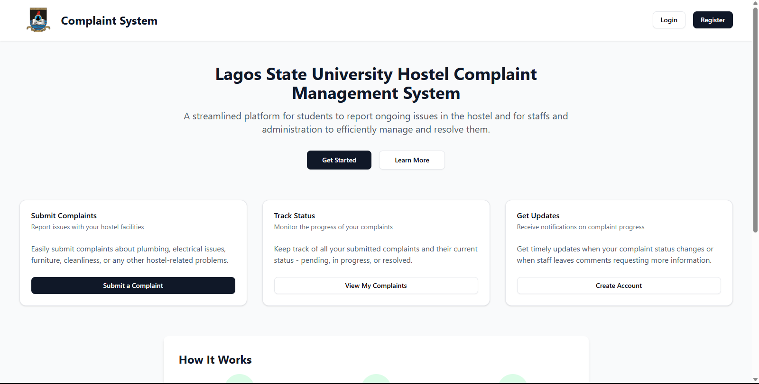Image resolution: width=759 pixels, height=384 pixels.
Task: Click the Submit Complaints card body text
Action: [130, 254]
